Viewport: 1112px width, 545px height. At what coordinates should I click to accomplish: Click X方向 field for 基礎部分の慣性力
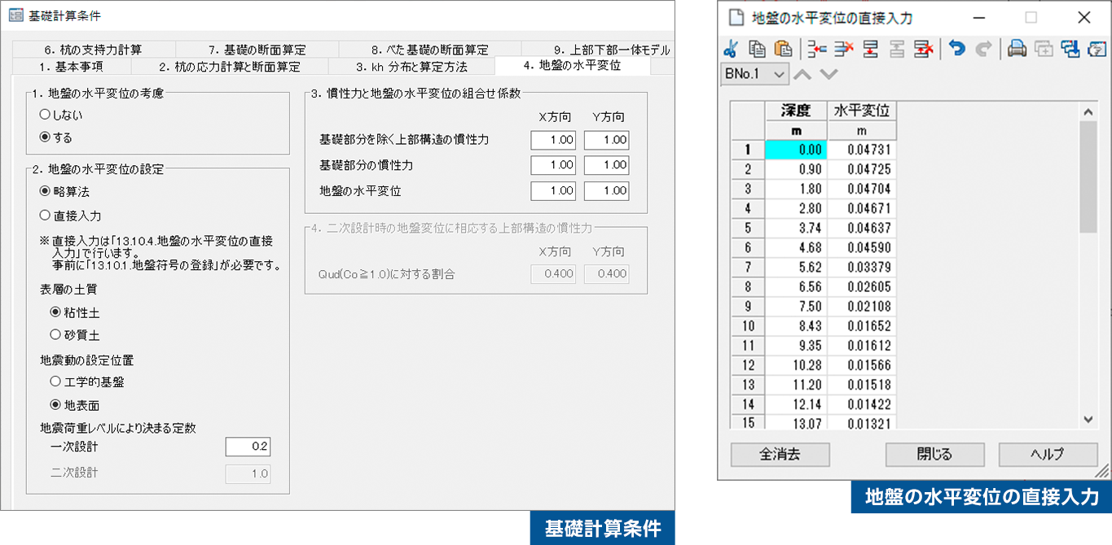552,165
